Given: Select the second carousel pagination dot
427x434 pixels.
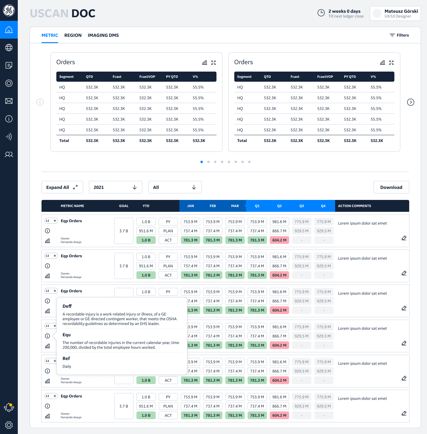Looking at the screenshot, I should click(208, 162).
